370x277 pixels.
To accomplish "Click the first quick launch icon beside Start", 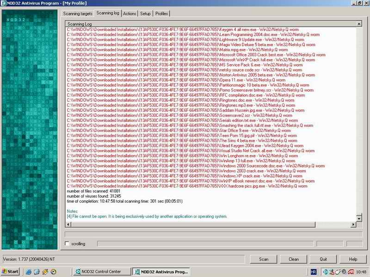I will pos(29,272).
